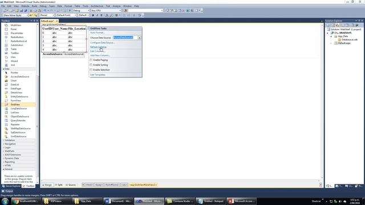Select SqlDataSource in the Toolbox
This screenshot has width=365, height=205.
18,133
